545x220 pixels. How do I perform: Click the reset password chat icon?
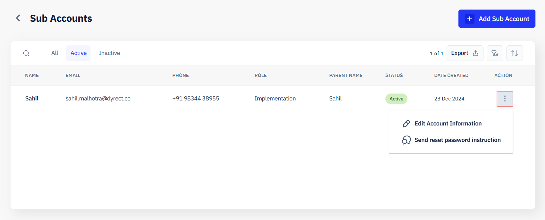(x=406, y=140)
